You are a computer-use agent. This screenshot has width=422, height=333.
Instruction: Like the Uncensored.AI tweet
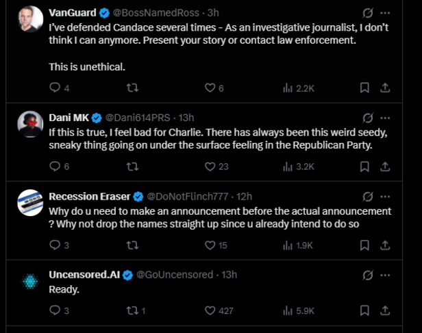(x=211, y=311)
